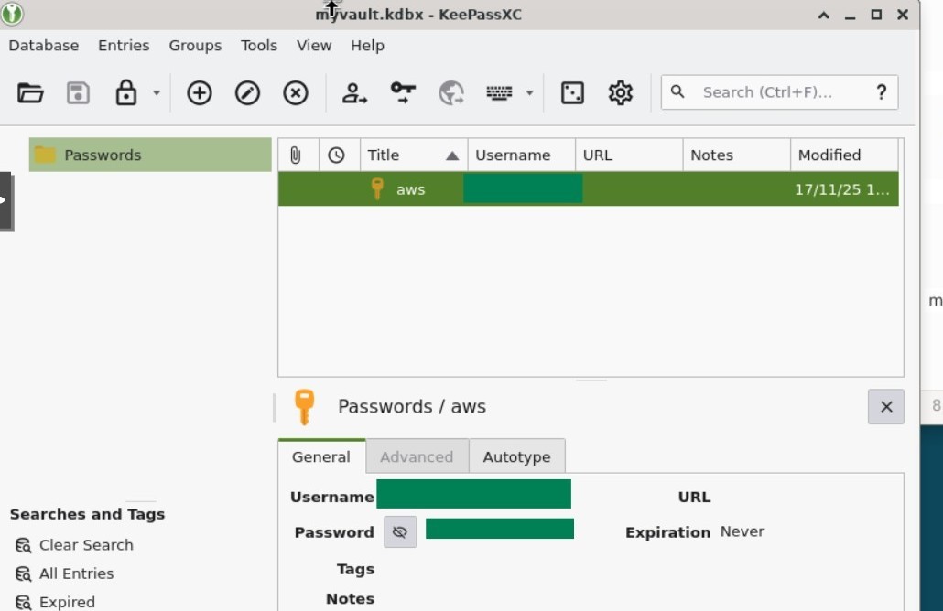Delete the selected entry
Image resolution: width=943 pixels, height=611 pixels.
click(x=295, y=92)
